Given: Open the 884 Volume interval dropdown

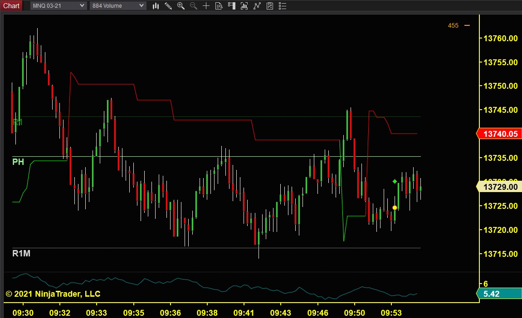Looking at the screenshot, I should pos(118,5).
